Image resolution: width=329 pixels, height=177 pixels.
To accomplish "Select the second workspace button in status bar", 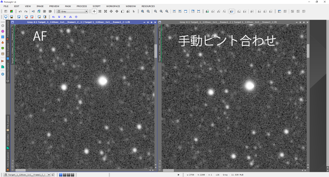I will pos(65,175).
